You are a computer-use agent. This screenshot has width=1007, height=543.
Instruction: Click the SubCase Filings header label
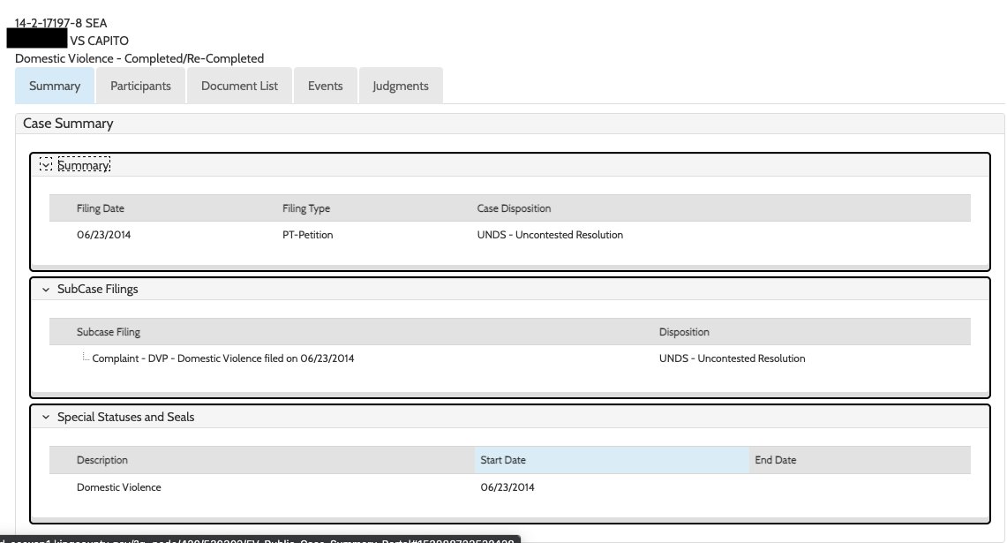98,290
